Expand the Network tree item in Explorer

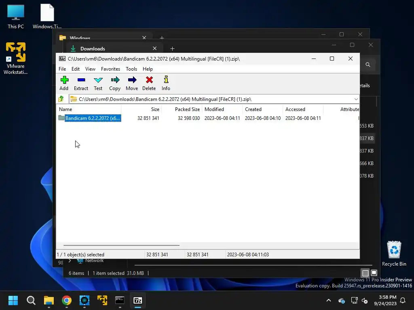tap(70, 261)
